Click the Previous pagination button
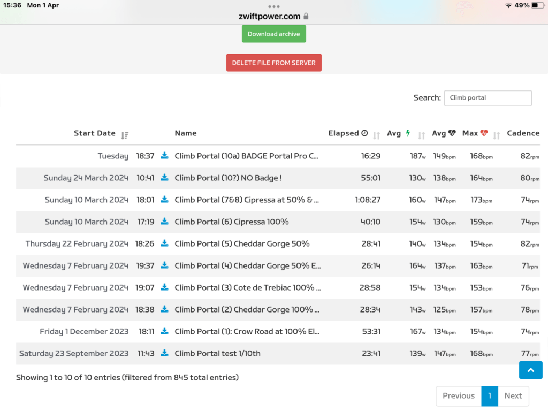Viewport: 548px width, 411px height. (x=458, y=396)
